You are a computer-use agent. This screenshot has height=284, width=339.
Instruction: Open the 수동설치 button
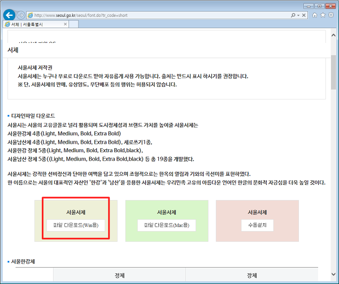coord(257,225)
